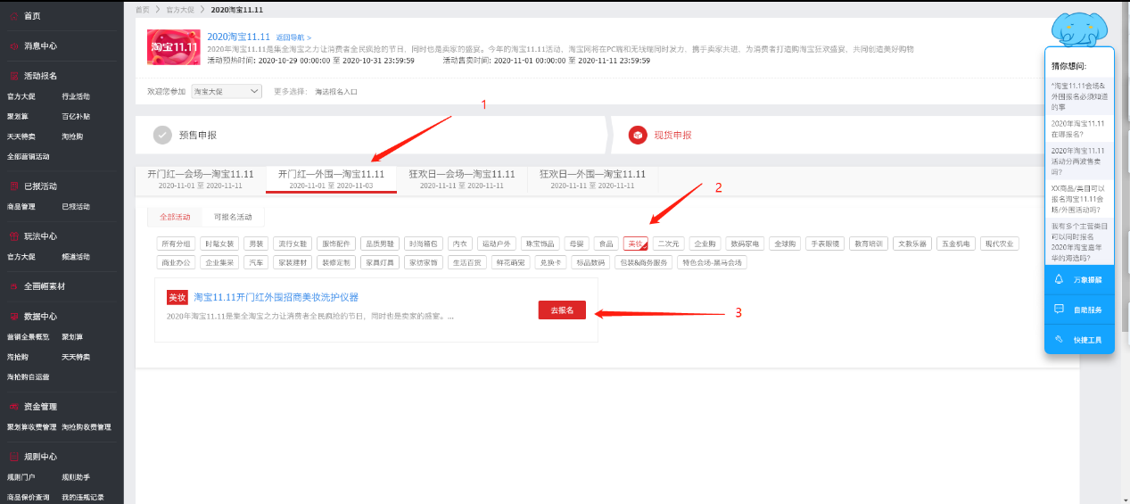Image resolution: width=1130 pixels, height=504 pixels.
Task: Select the 美妆 category filter tag
Action: (x=635, y=244)
